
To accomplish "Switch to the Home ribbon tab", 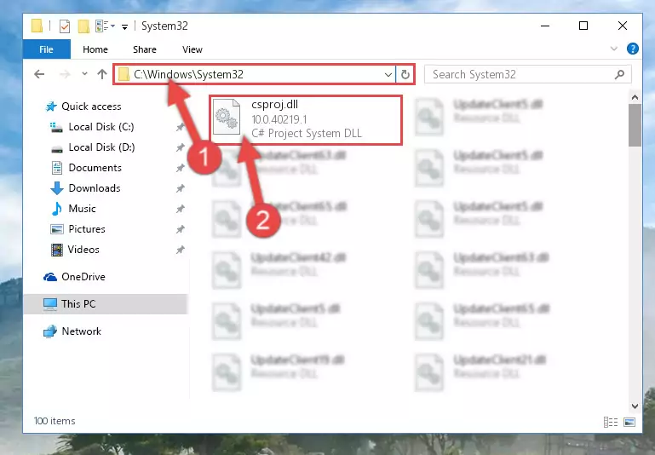I will 95,49.
